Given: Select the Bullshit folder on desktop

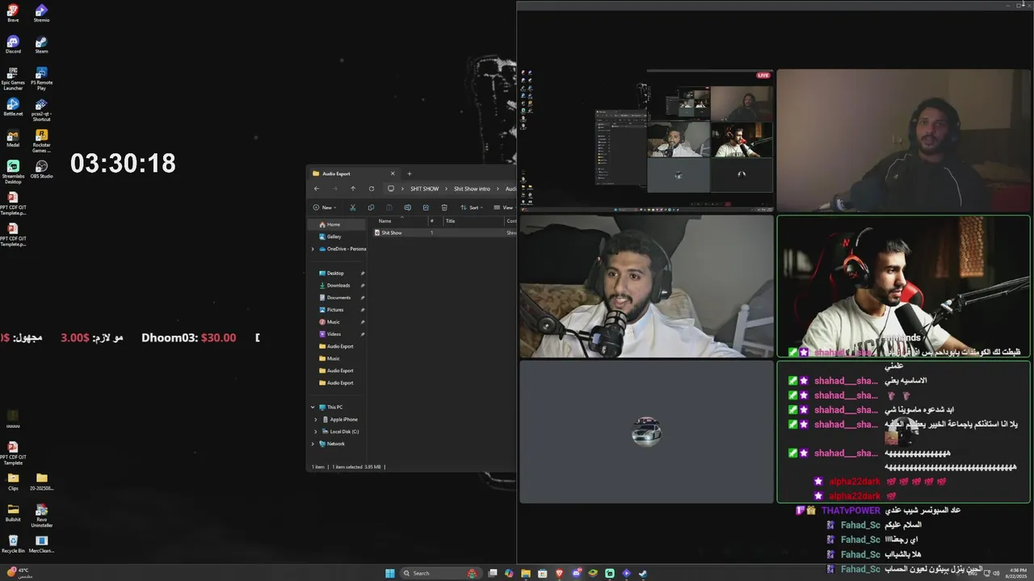Looking at the screenshot, I should click(13, 513).
